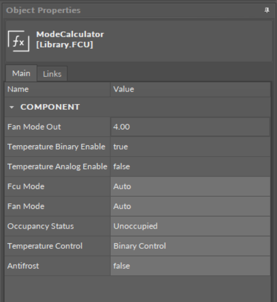Switch to the Links tab
277x302 pixels.
point(52,74)
